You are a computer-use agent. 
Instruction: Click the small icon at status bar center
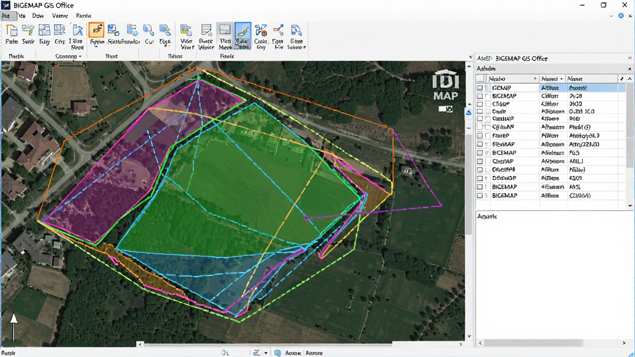[224, 353]
